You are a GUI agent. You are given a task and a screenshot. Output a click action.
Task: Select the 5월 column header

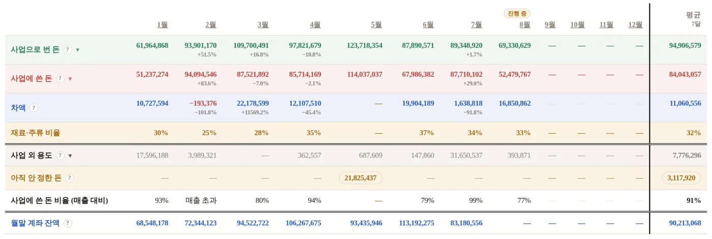coord(376,24)
